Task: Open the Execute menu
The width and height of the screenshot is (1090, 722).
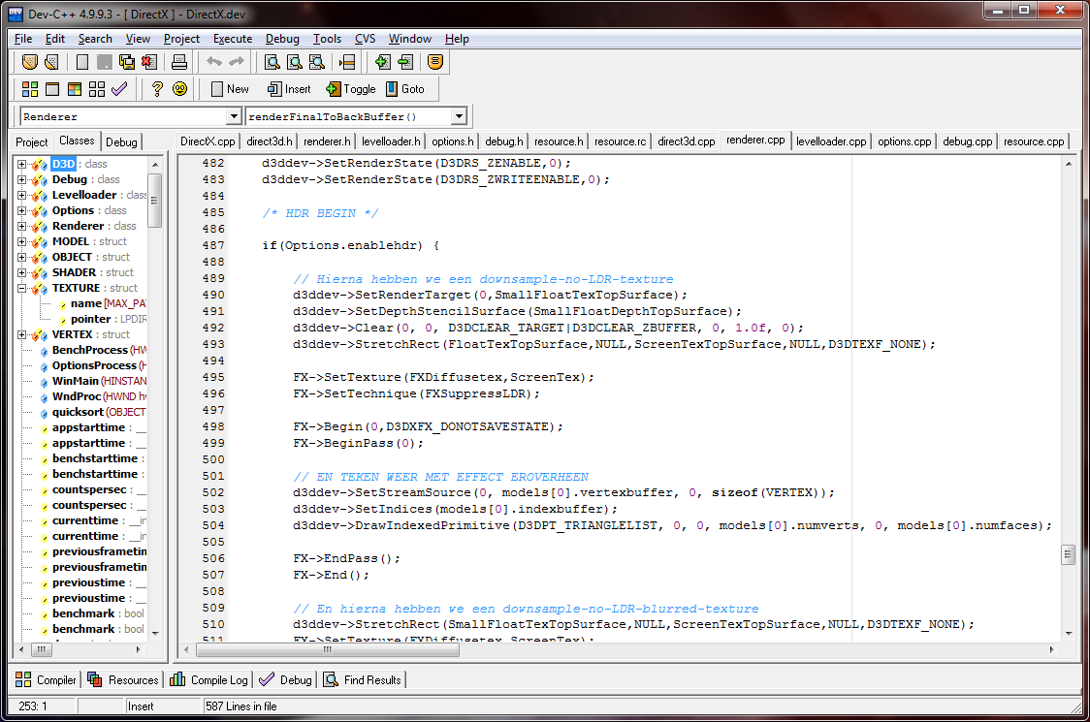Action: pos(232,39)
